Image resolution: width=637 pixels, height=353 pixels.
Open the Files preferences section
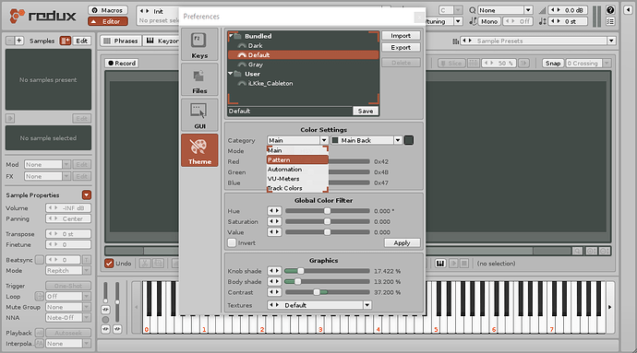(x=199, y=80)
